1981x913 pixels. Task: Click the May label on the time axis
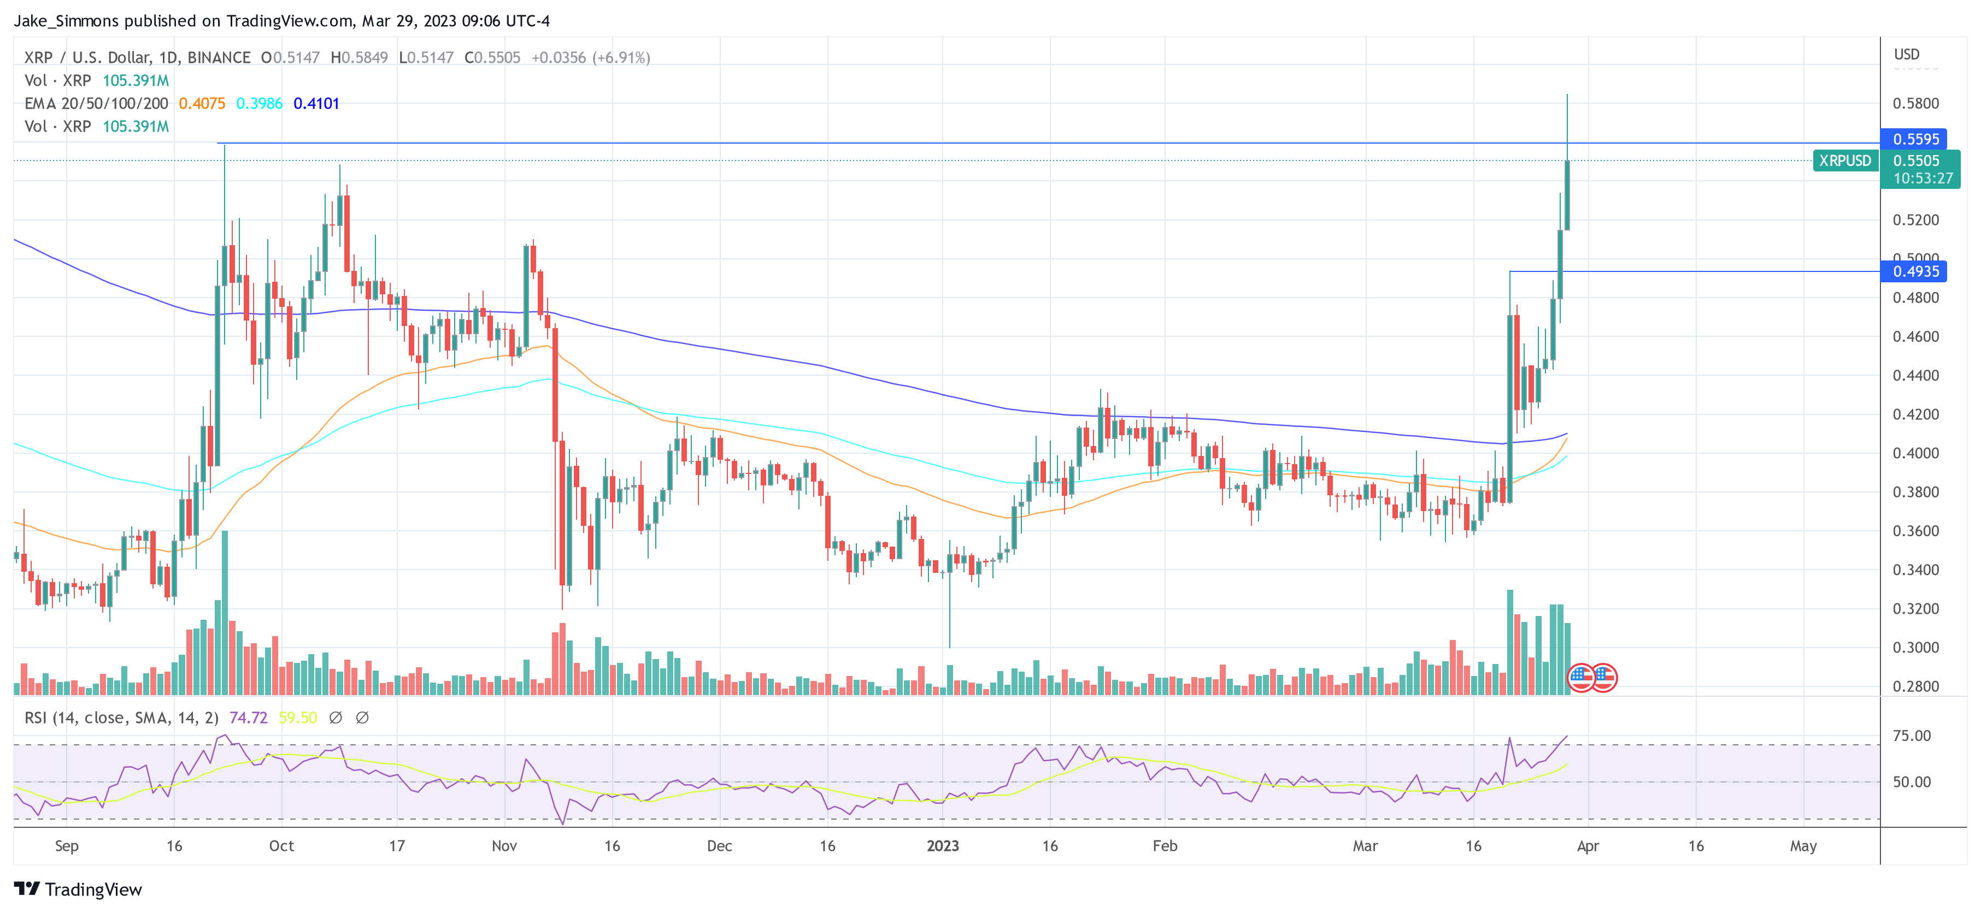coord(1803,846)
